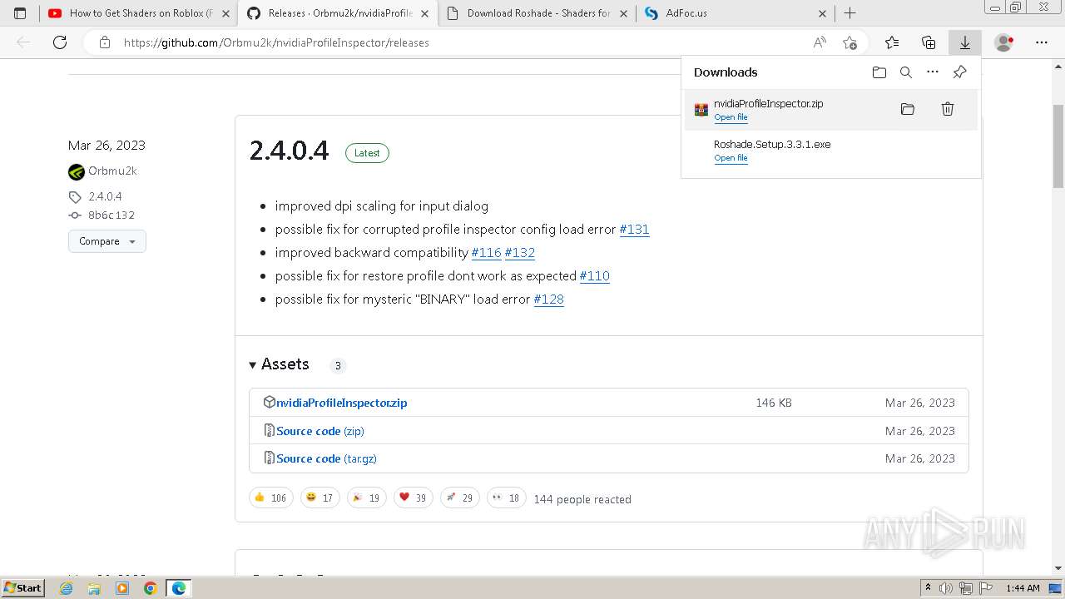The width and height of the screenshot is (1065, 599).
Task: Click the eyes reaction
Action: [507, 498]
